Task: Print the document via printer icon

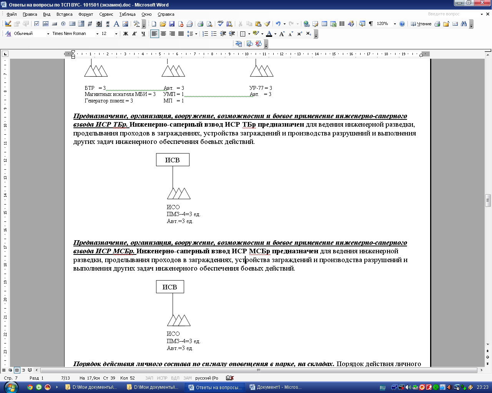Action: pos(200,24)
